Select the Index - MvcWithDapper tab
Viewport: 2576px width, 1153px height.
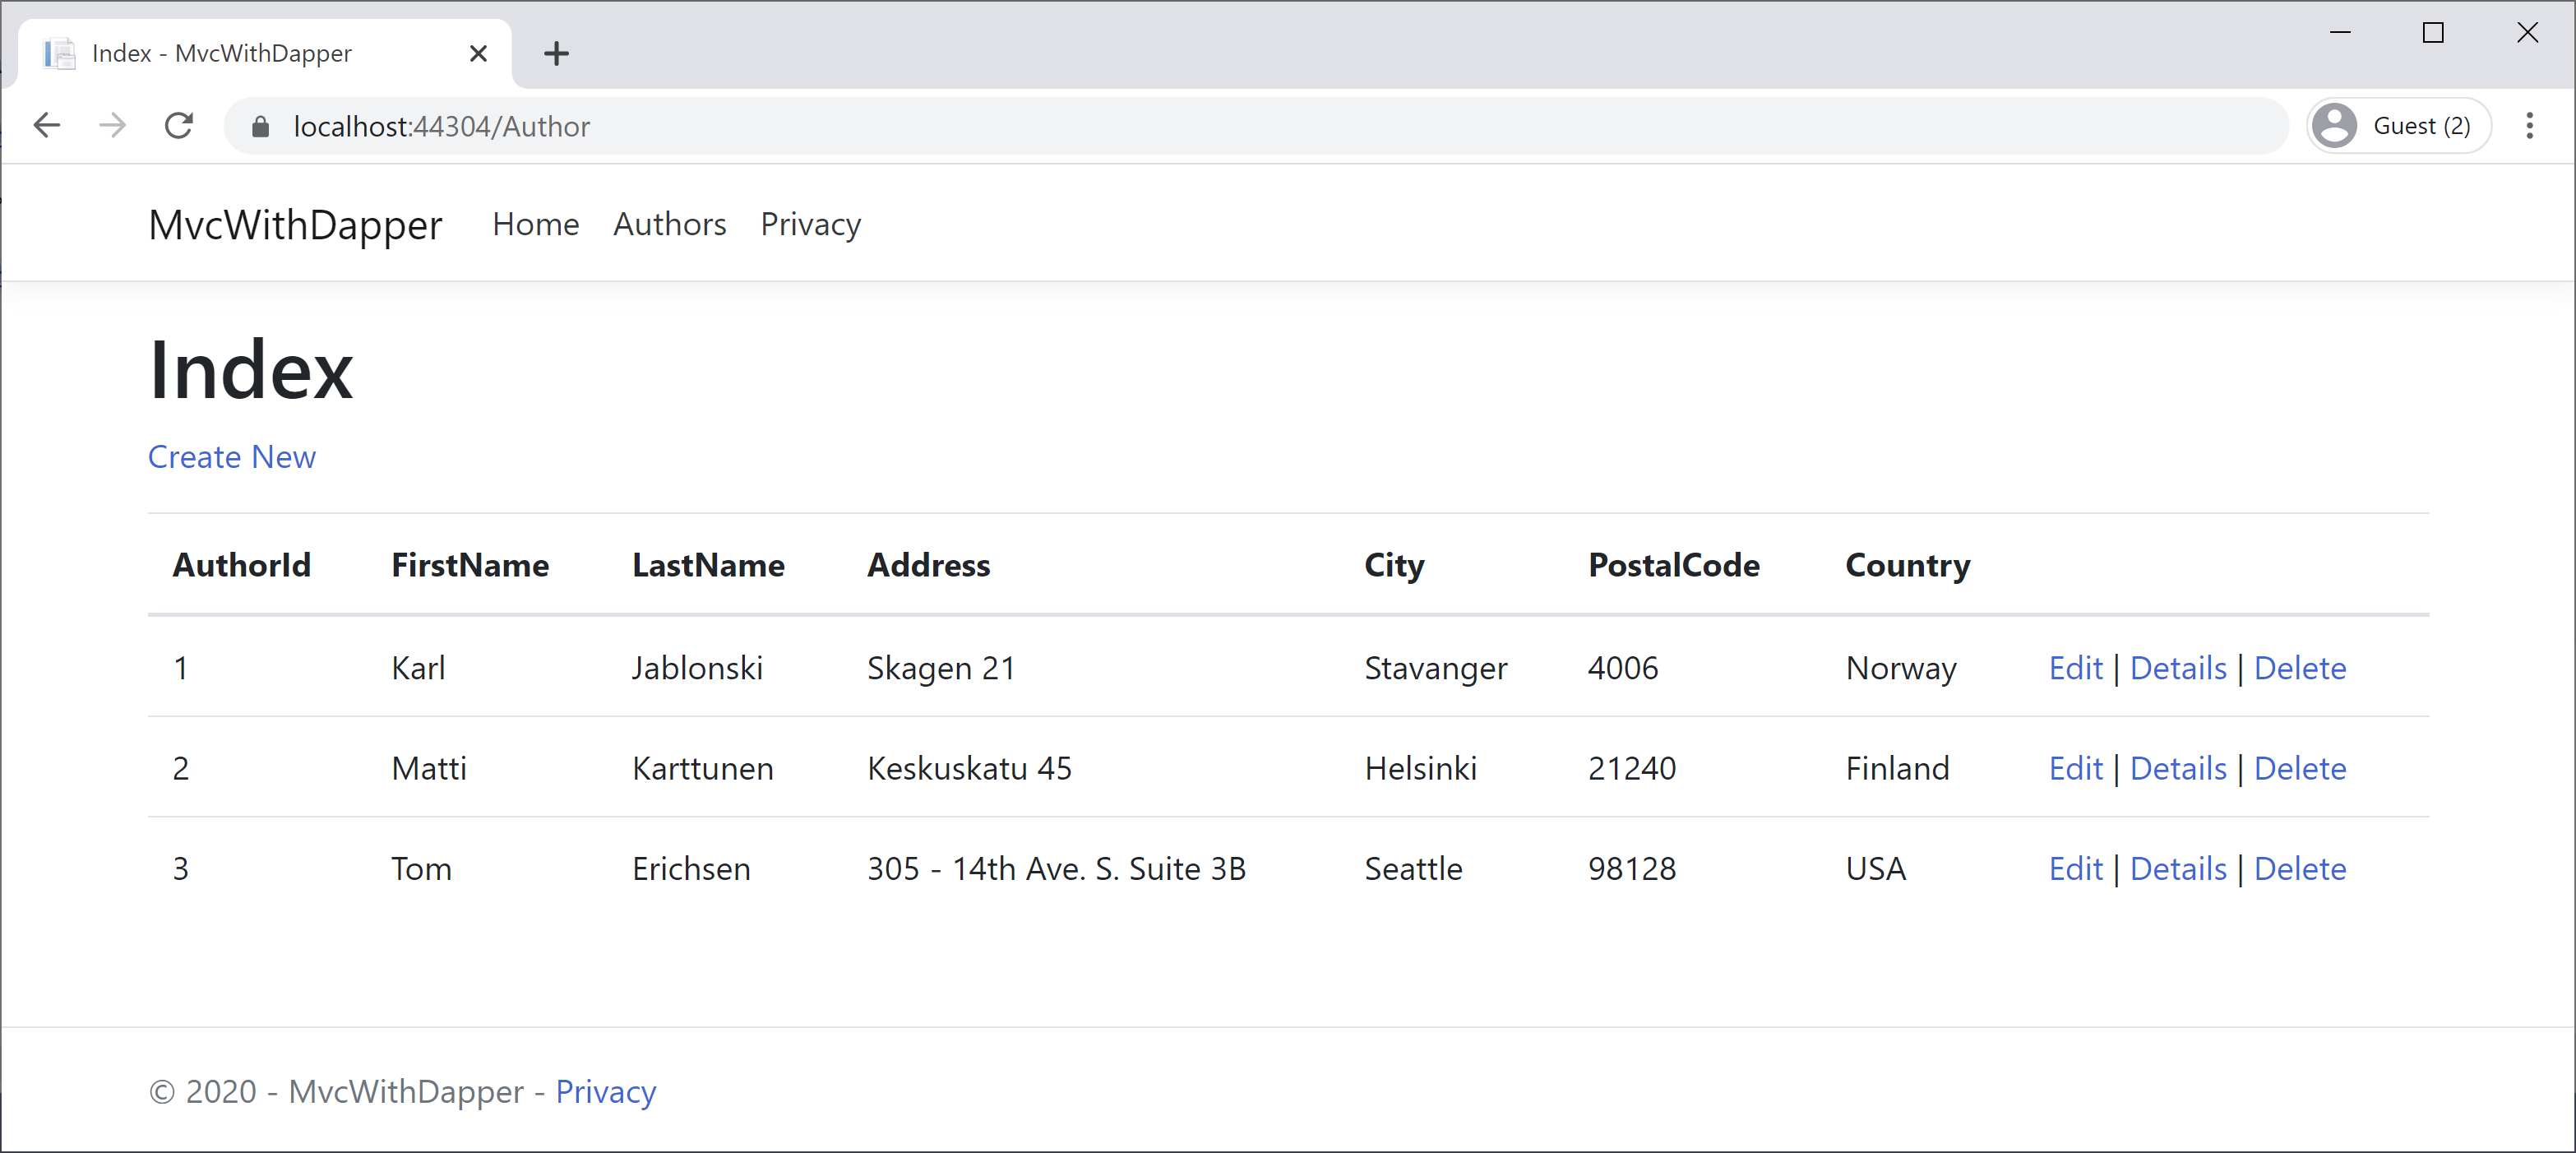tap(222, 54)
